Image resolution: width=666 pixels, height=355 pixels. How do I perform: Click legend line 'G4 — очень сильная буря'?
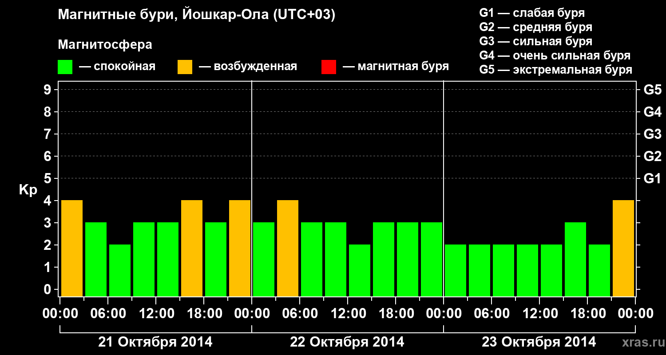(555, 55)
